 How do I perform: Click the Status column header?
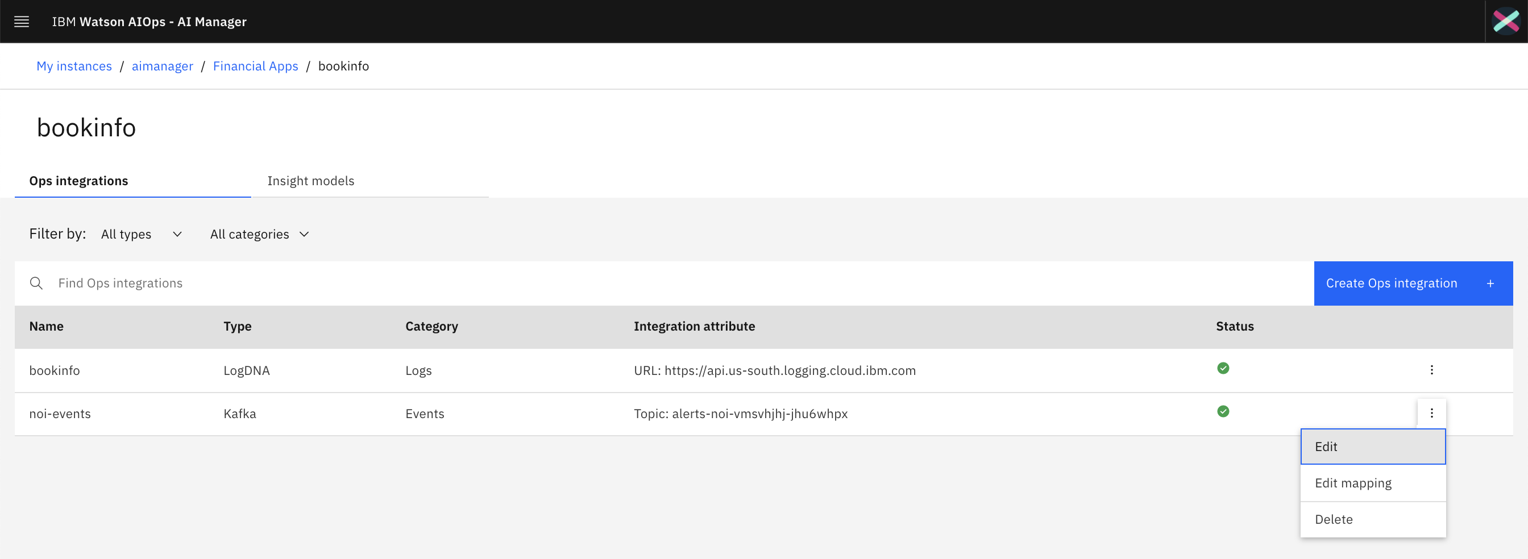coord(1234,326)
